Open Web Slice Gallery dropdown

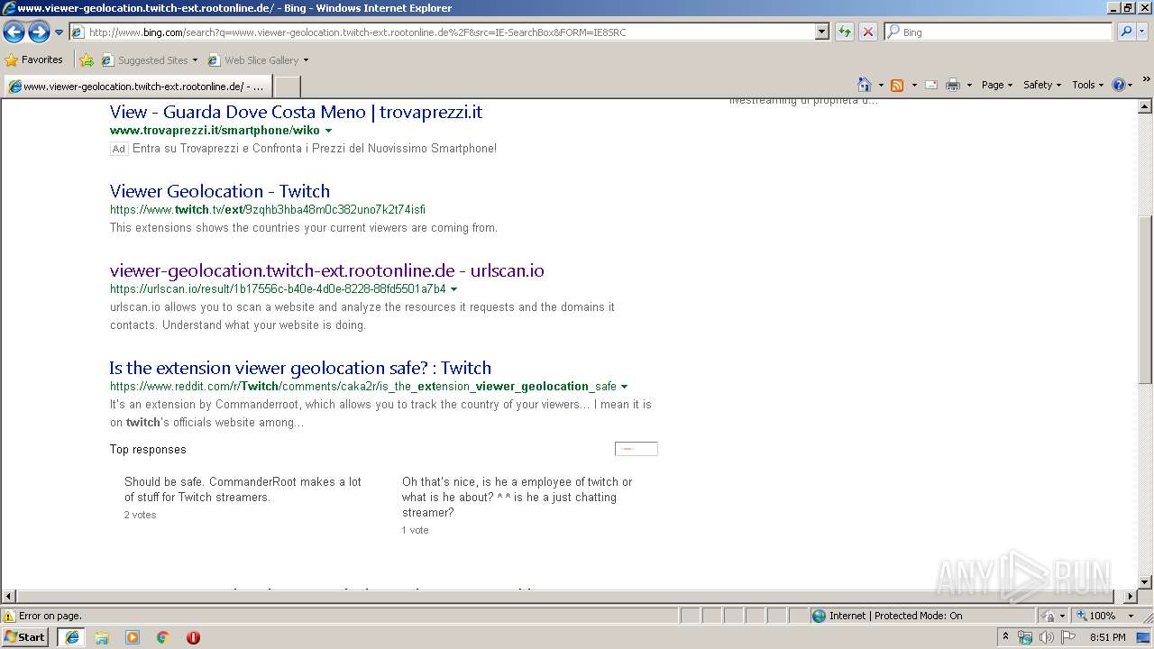click(258, 60)
